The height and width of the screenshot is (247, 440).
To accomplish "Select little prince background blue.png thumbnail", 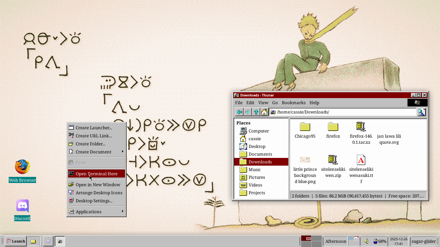I will (x=305, y=160).
